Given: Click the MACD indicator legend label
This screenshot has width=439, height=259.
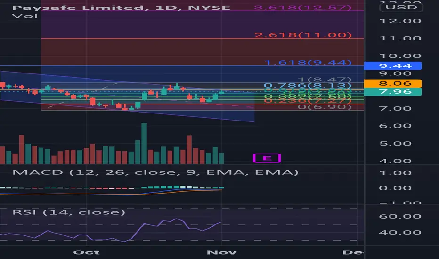Looking at the screenshot, I should point(155,172).
